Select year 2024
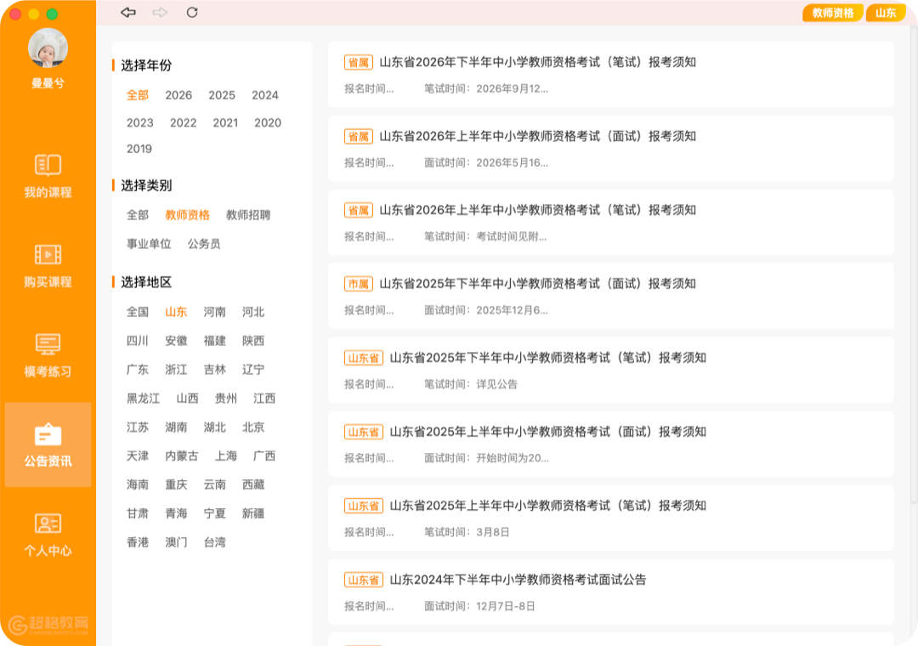The image size is (918, 646). 265,95
